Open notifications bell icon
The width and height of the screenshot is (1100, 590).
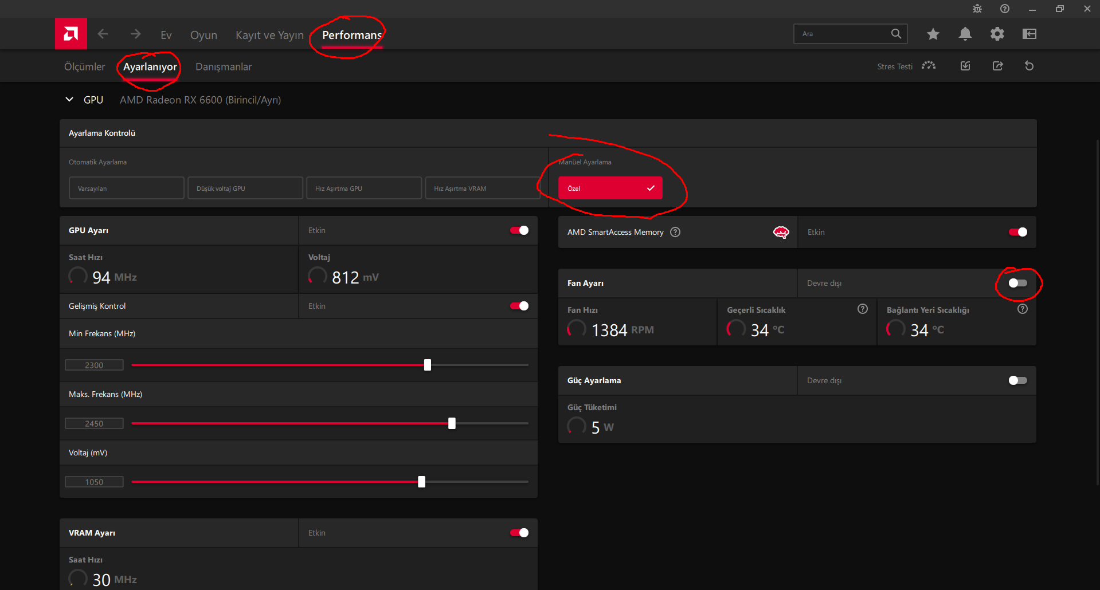[x=965, y=34]
